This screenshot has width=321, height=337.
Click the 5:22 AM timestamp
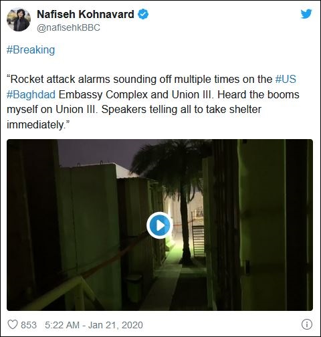62,325
